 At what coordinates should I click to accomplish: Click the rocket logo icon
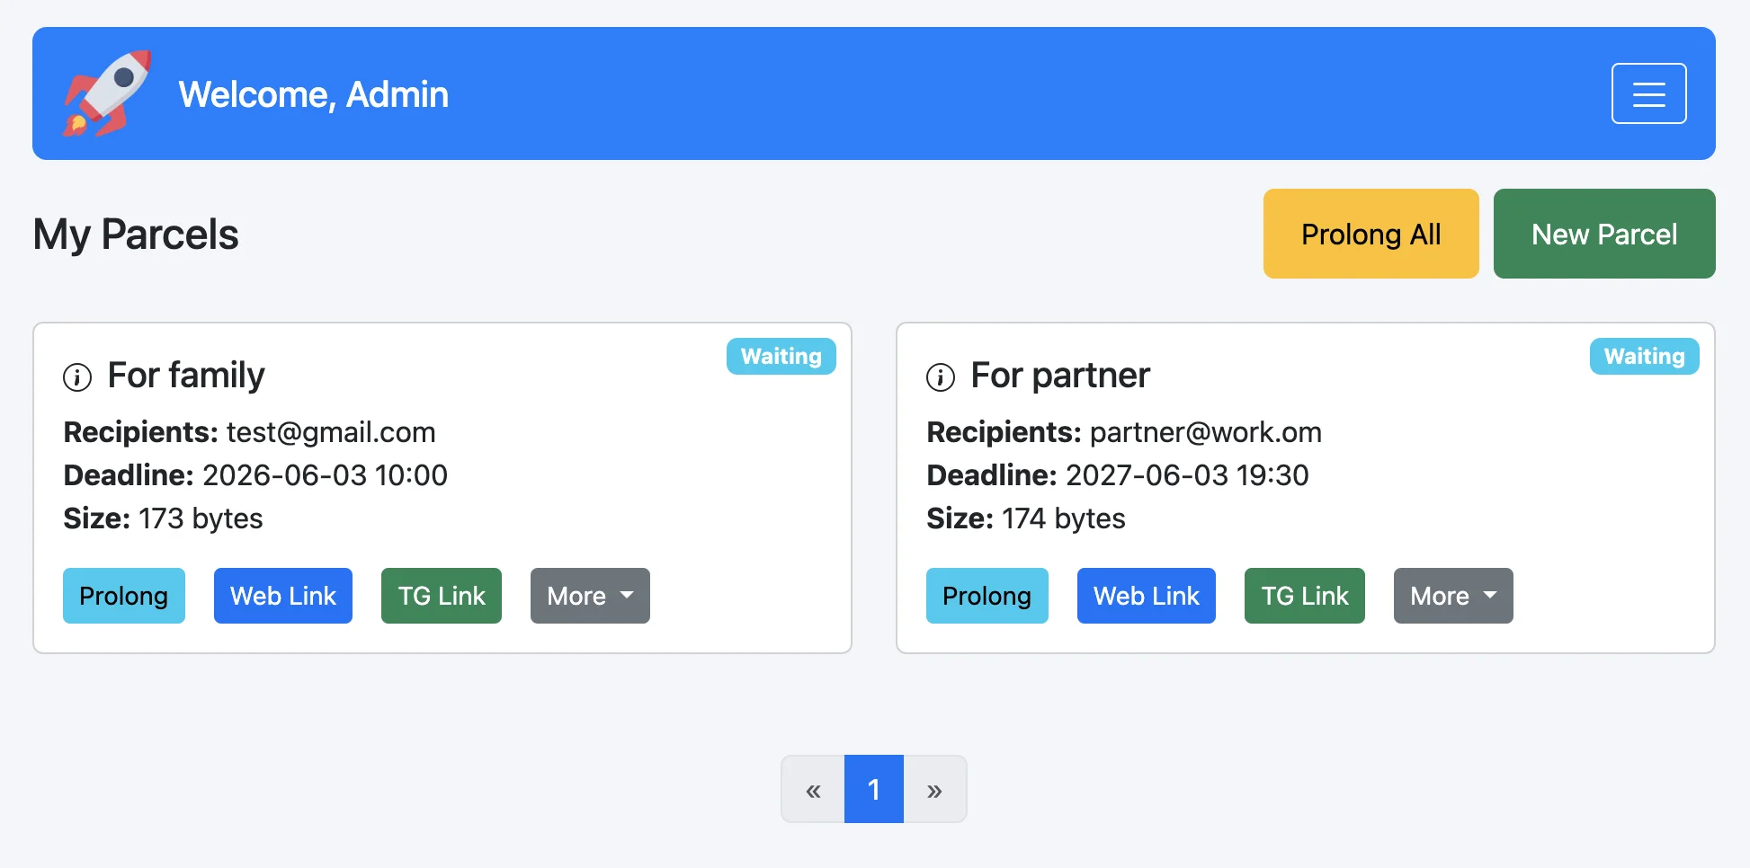(x=106, y=93)
